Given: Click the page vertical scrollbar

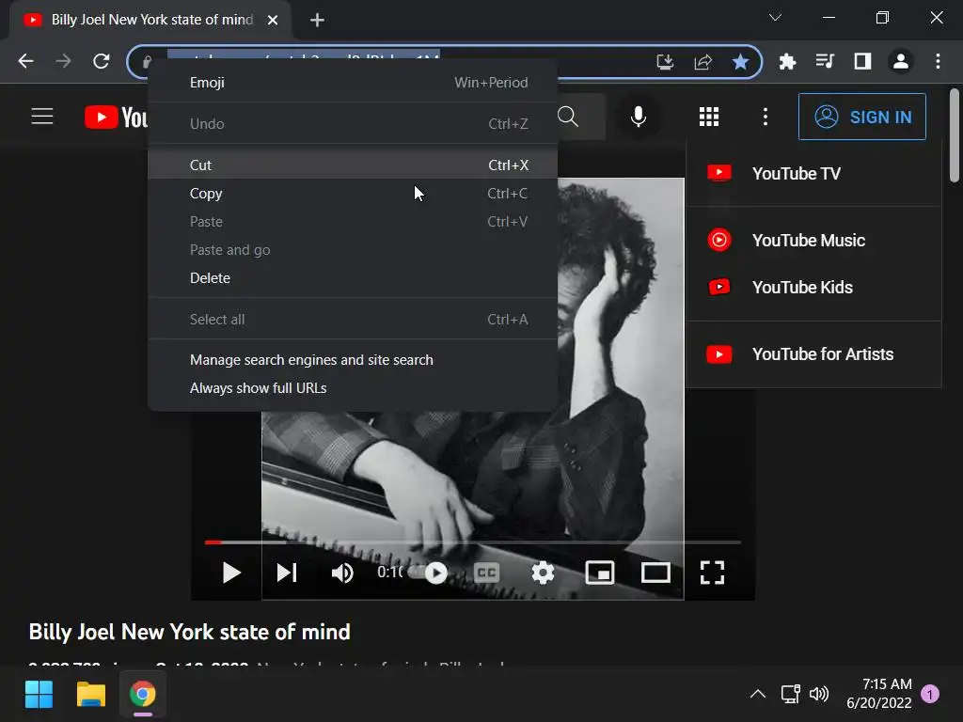Looking at the screenshot, I should pyautogui.click(x=955, y=135).
